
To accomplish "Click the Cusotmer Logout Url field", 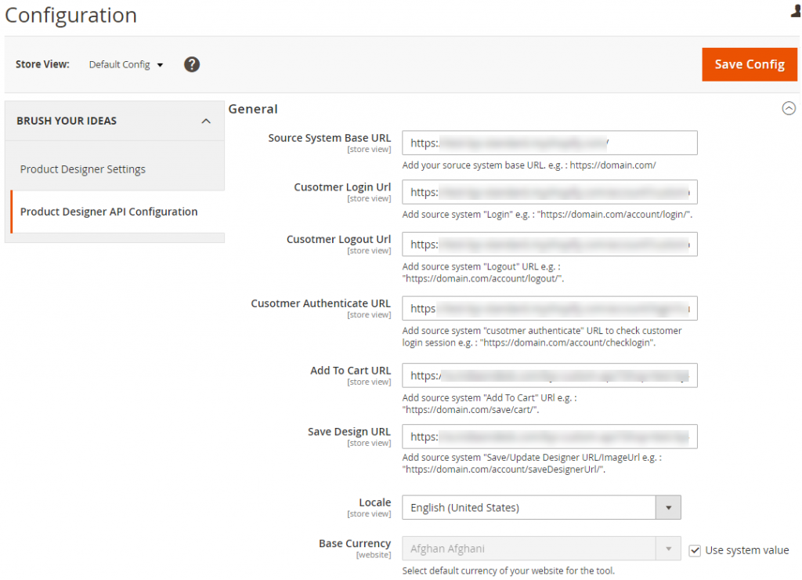I will [548, 244].
